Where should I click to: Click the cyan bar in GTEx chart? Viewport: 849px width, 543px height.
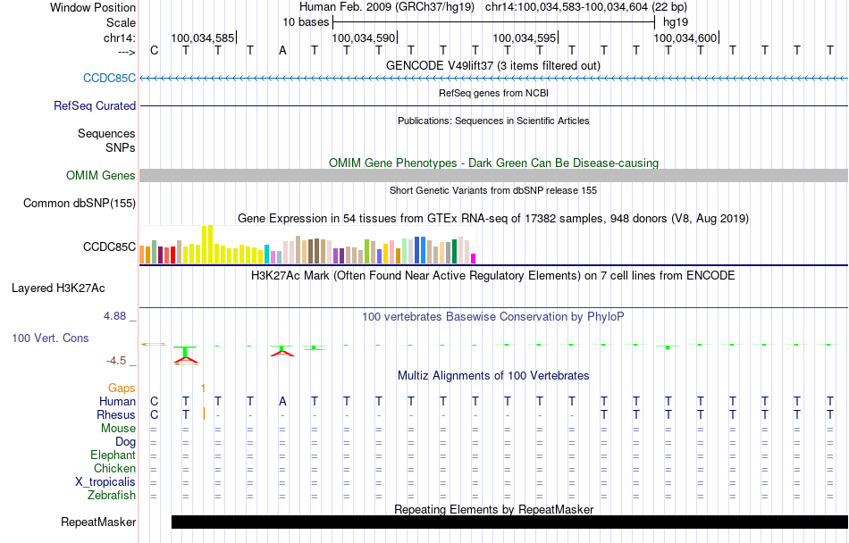coord(266,255)
